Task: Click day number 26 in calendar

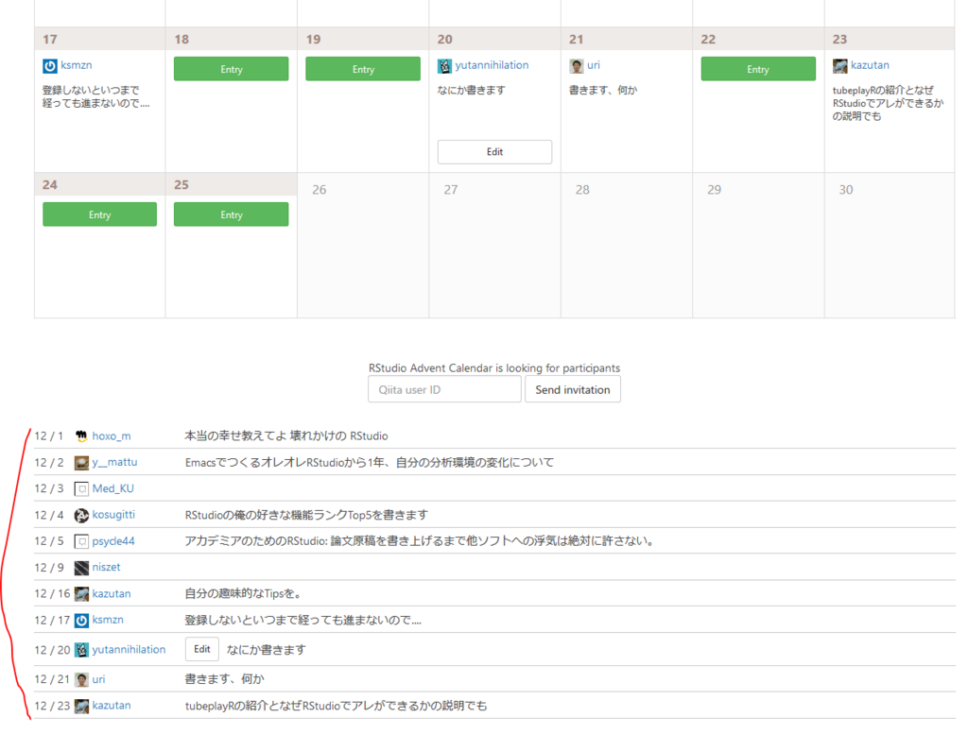Action: tap(320, 190)
